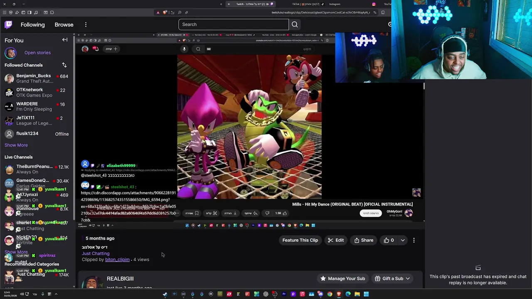Close the active Twitch tab
532x299 pixels.
[229, 4]
